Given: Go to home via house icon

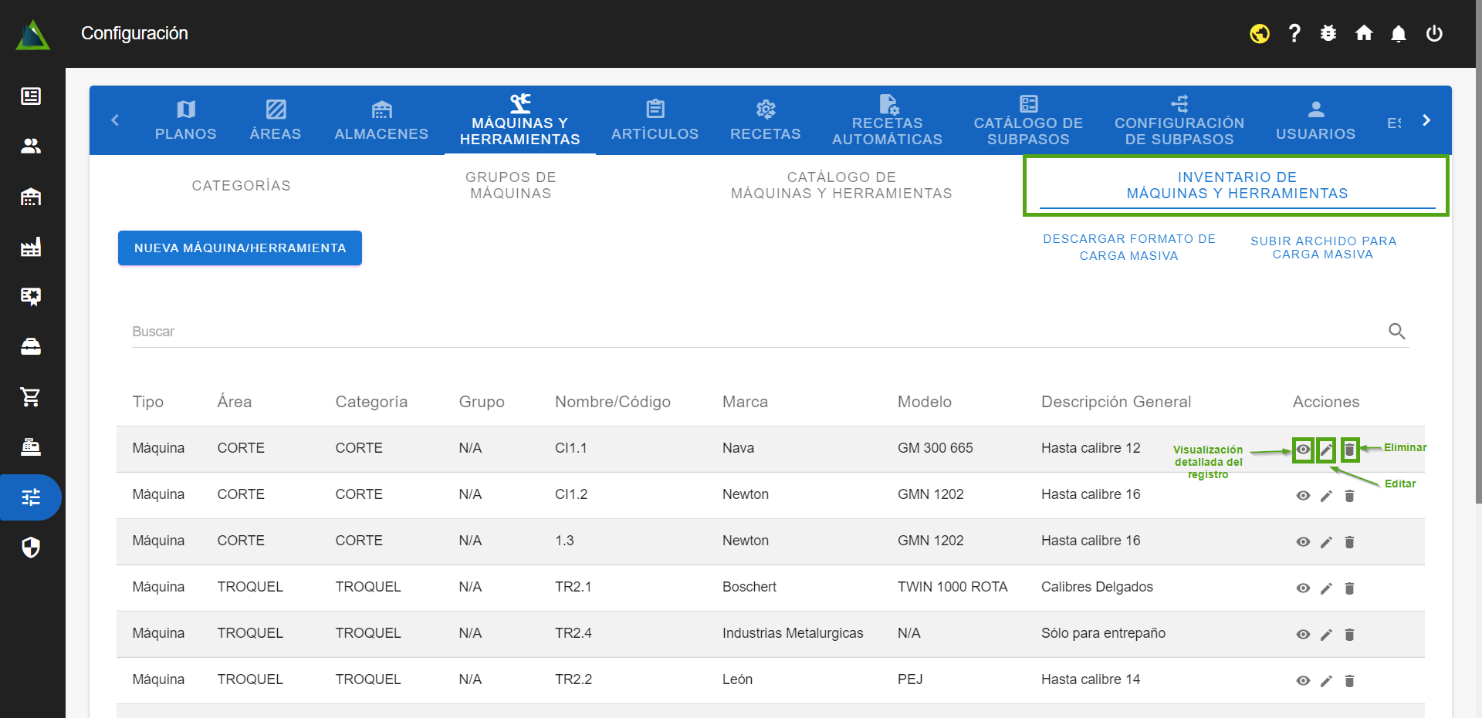Looking at the screenshot, I should click(1364, 33).
